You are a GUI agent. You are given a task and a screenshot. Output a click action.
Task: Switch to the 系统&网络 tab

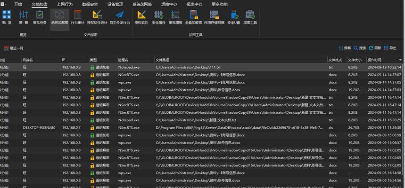click(142, 4)
